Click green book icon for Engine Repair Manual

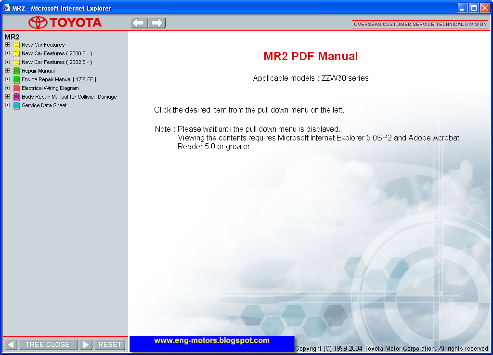(16, 79)
